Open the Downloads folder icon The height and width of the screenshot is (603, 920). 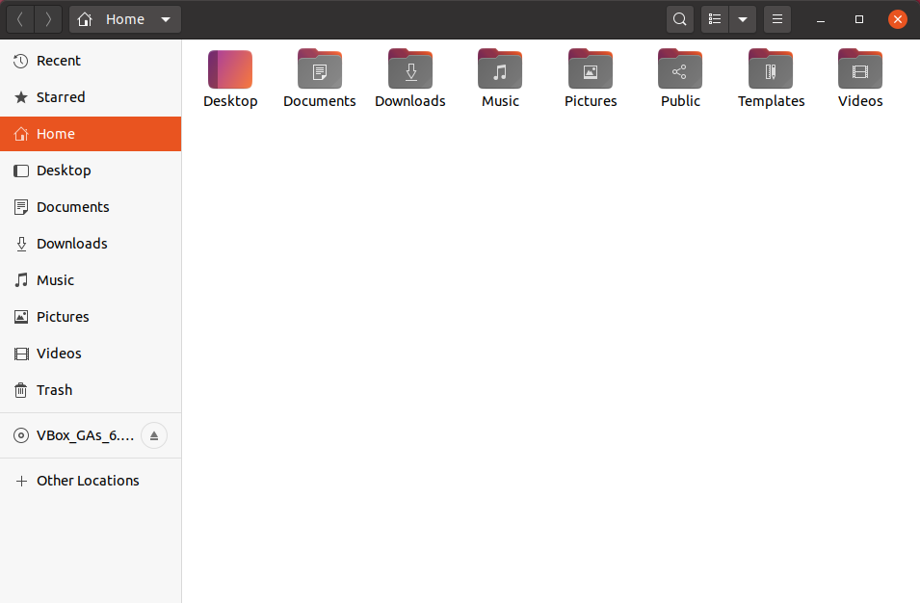(409, 68)
